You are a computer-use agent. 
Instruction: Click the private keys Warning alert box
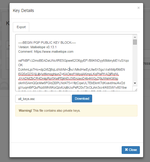[x=76, y=111]
